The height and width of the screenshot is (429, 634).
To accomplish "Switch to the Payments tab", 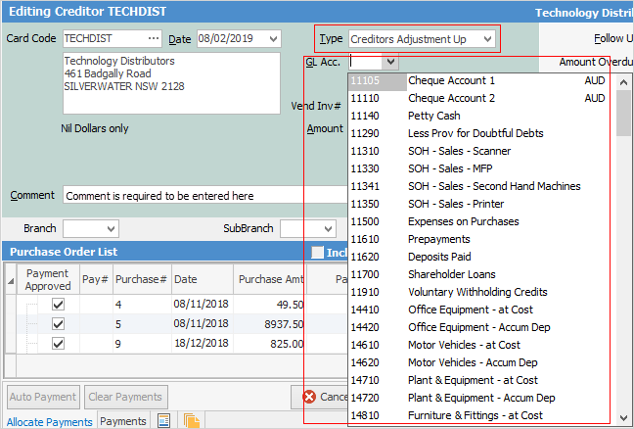I will 123,421.
